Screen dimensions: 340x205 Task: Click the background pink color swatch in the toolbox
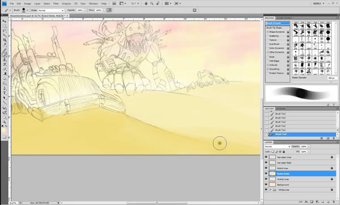(6, 132)
